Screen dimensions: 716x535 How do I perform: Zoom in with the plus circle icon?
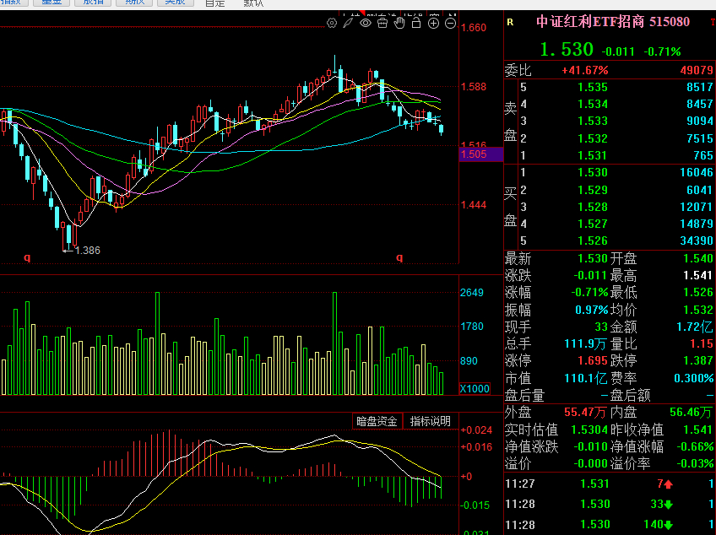[x=433, y=23]
